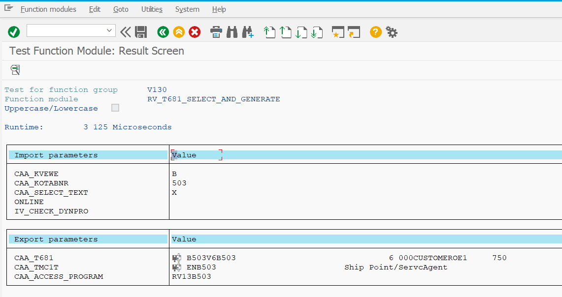Click the Create Shortcut star icon

coord(338,31)
